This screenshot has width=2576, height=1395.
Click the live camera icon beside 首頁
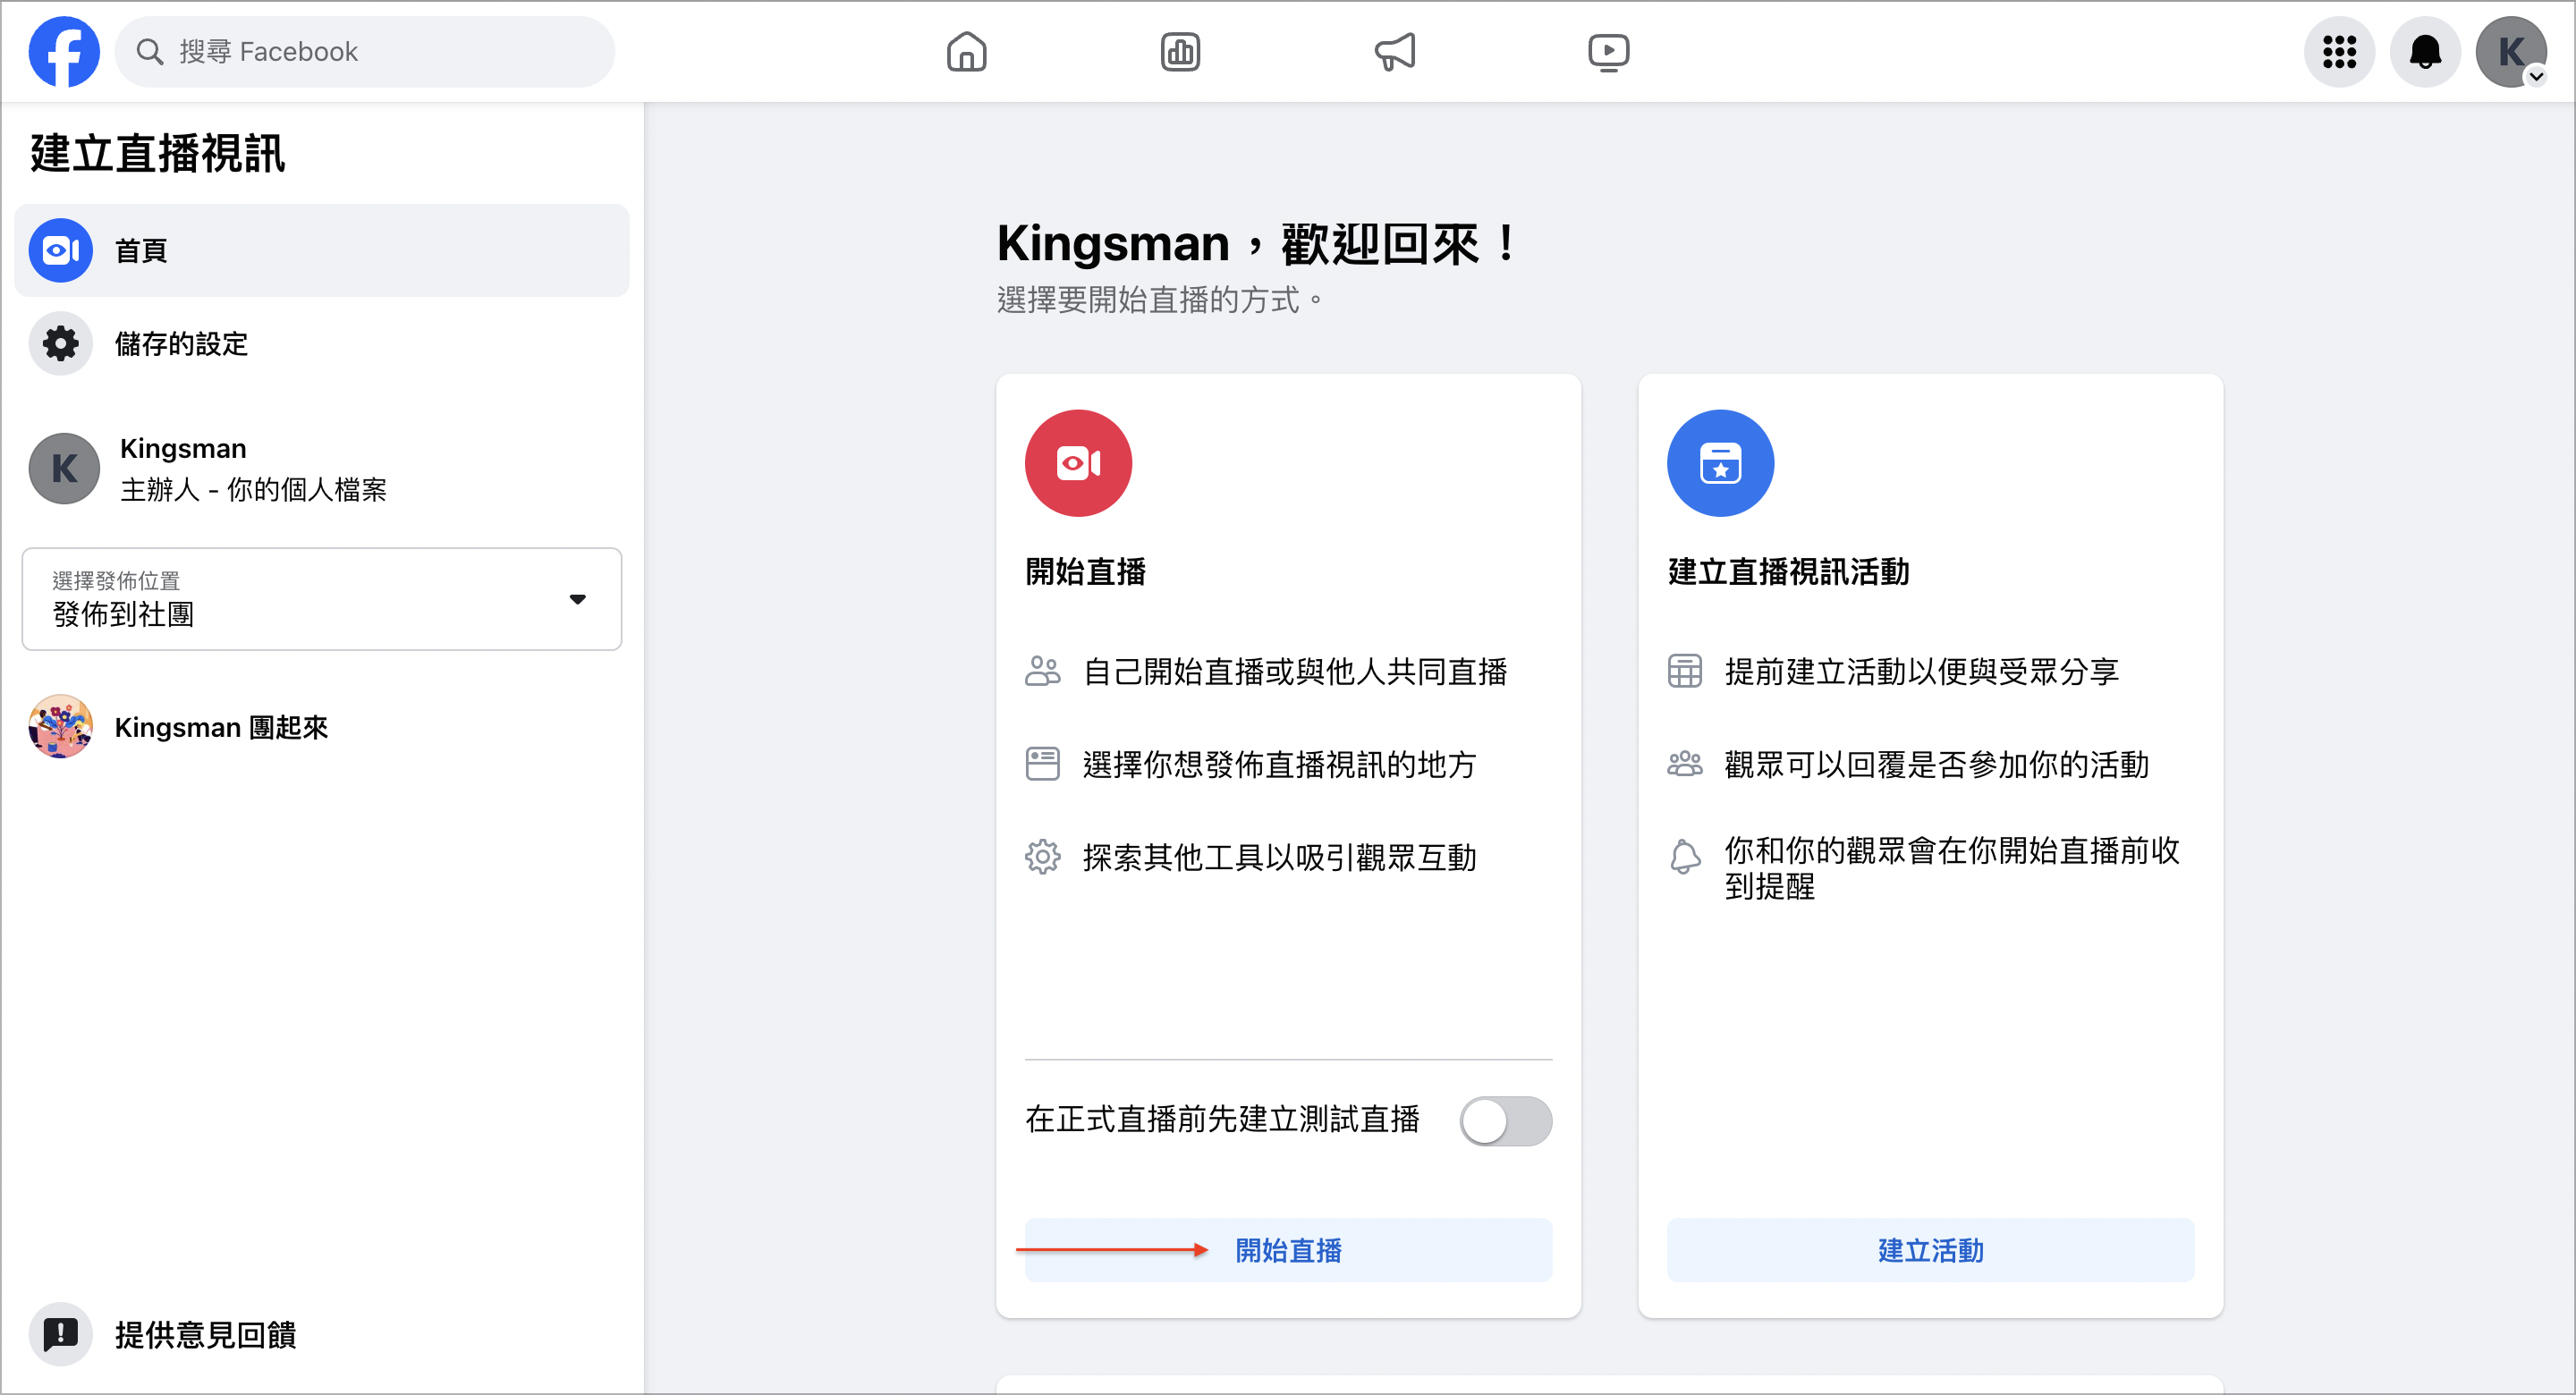point(61,250)
